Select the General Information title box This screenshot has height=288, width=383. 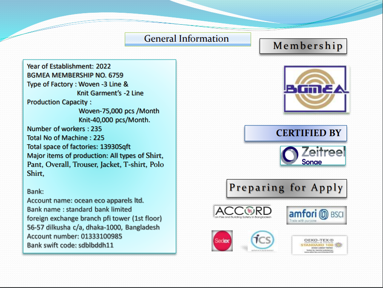(x=188, y=39)
